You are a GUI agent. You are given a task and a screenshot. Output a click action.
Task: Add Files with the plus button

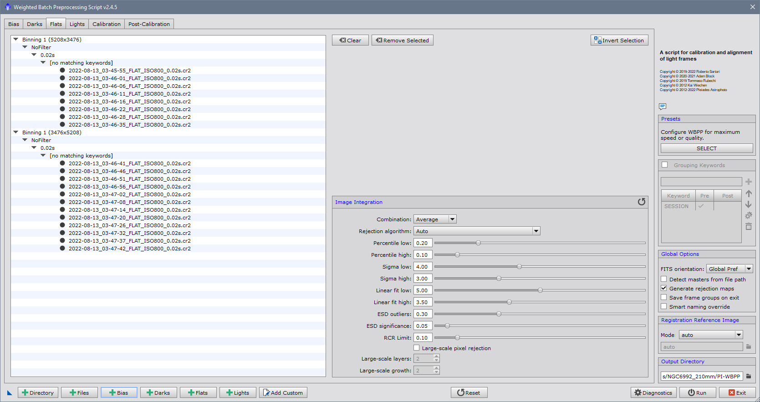[x=79, y=392]
